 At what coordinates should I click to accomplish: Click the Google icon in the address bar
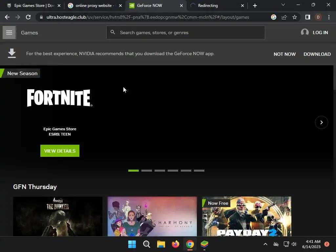[x=274, y=17]
